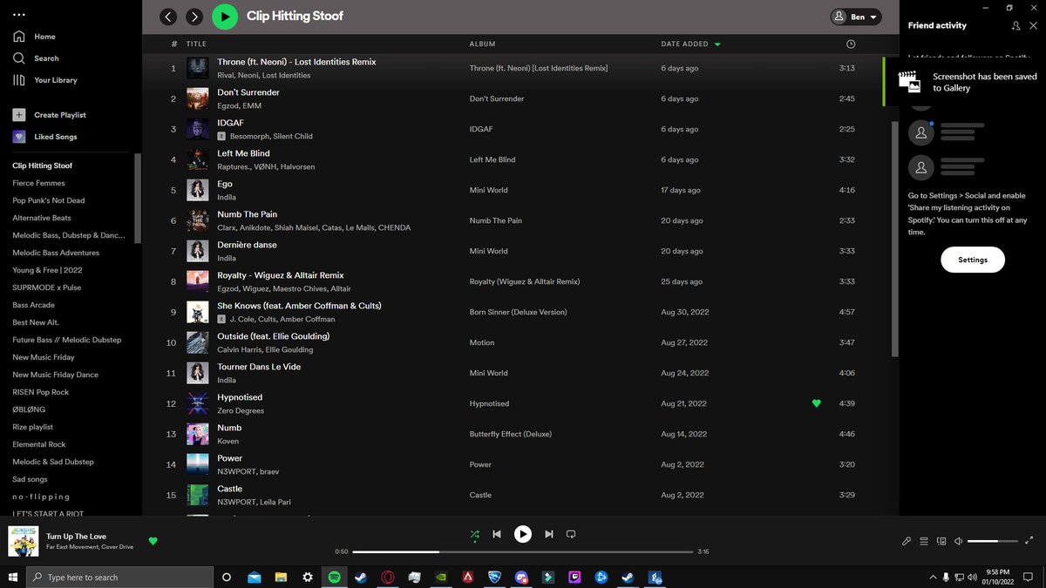Skip to the next track
The image size is (1046, 588).
549,534
